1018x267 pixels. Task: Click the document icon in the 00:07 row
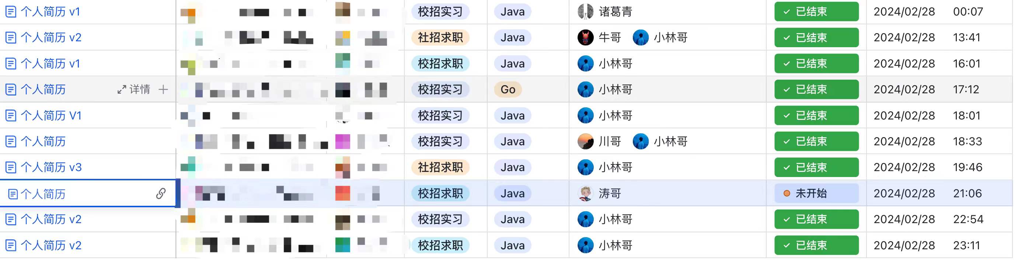pos(11,12)
